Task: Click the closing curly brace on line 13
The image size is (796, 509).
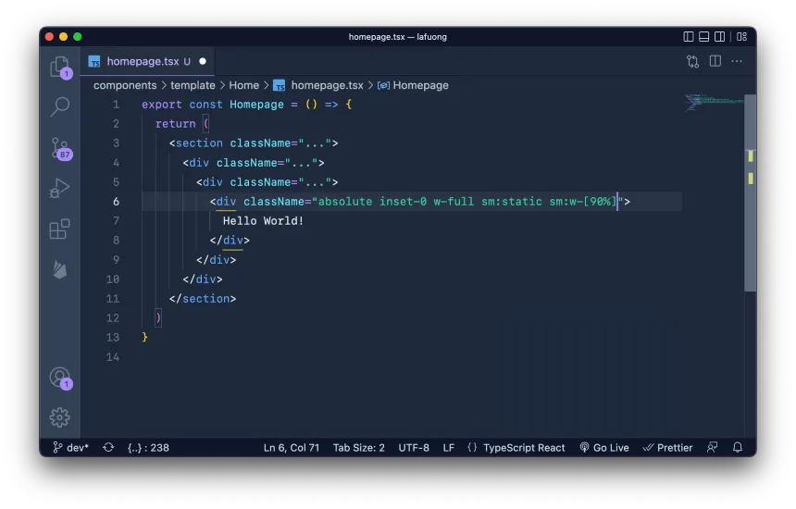Action: (x=144, y=337)
